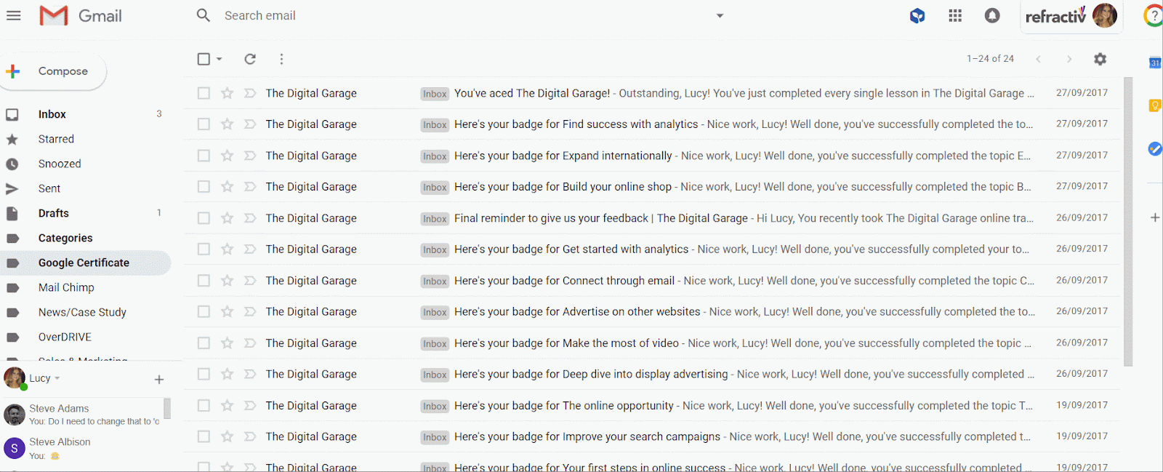The image size is (1163, 472).
Task: Go to the older page arrow
Action: tap(1069, 59)
